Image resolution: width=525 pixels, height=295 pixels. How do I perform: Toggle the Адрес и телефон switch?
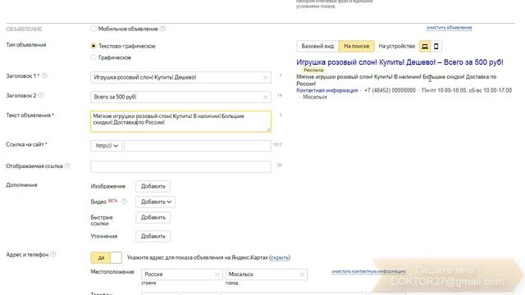[x=106, y=257]
